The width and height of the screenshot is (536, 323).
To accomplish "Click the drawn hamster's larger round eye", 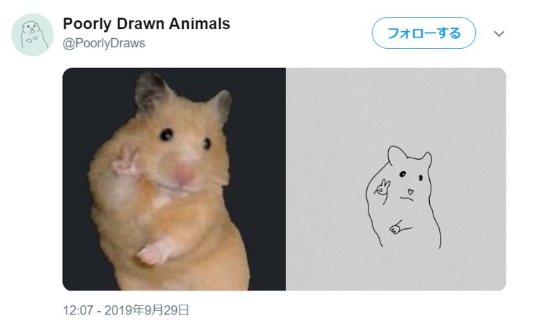I will click(x=402, y=174).
